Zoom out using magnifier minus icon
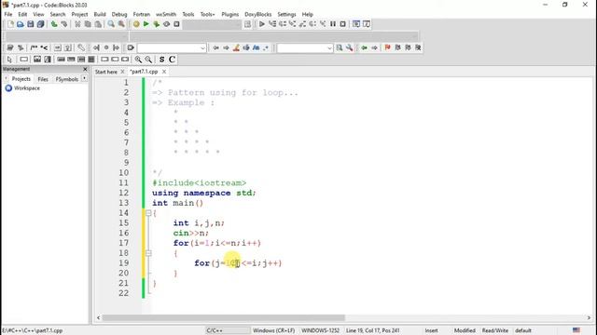 pos(148,60)
